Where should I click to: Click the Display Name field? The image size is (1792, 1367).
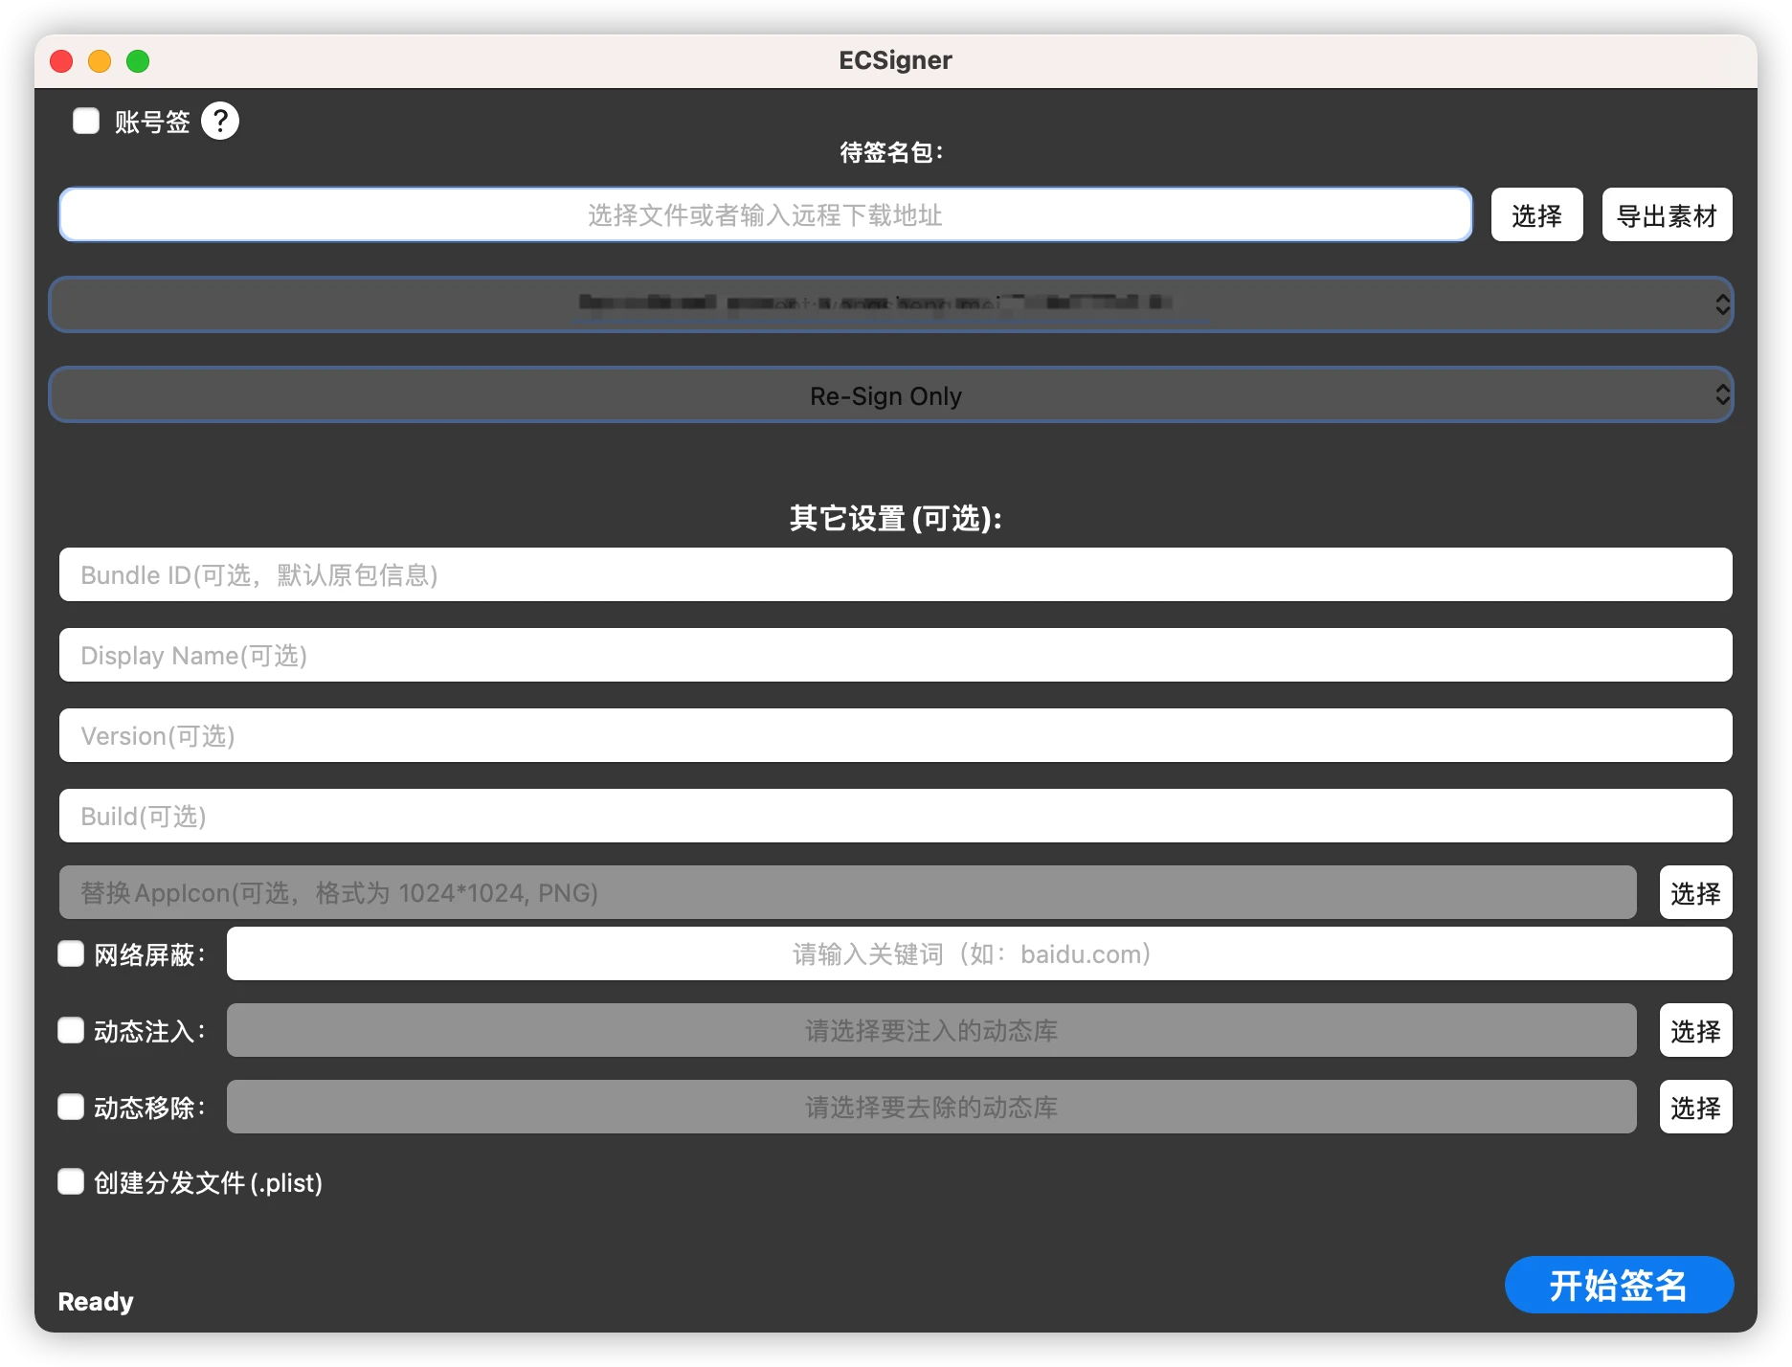[895, 655]
